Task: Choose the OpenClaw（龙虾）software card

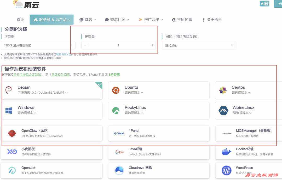Action: coord(51,133)
